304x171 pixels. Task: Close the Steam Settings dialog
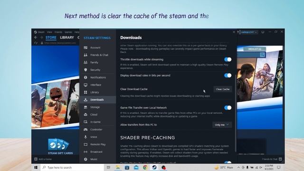pos(234,32)
